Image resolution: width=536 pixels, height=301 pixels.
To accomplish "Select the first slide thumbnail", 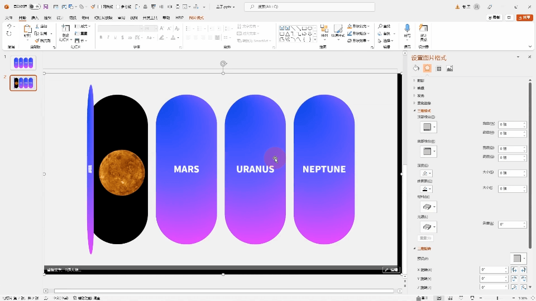I will pos(23,63).
